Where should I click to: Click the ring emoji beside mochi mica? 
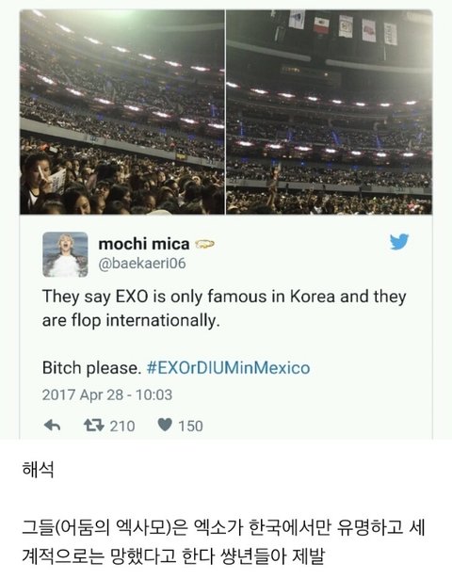click(204, 244)
